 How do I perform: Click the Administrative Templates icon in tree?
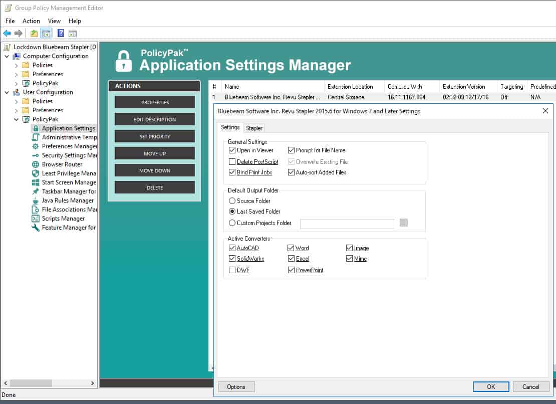click(x=36, y=137)
